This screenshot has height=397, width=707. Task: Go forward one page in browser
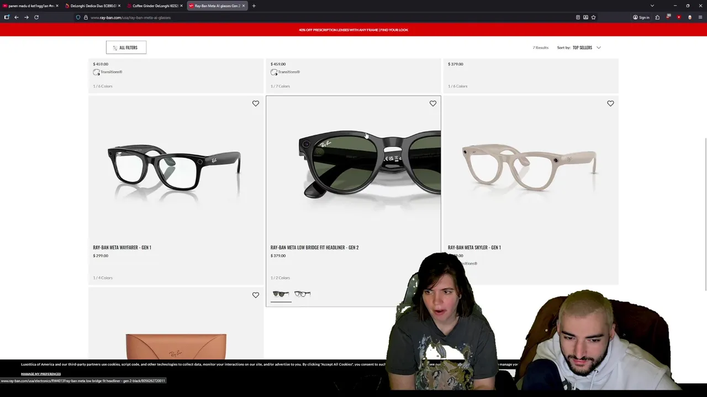click(26, 17)
